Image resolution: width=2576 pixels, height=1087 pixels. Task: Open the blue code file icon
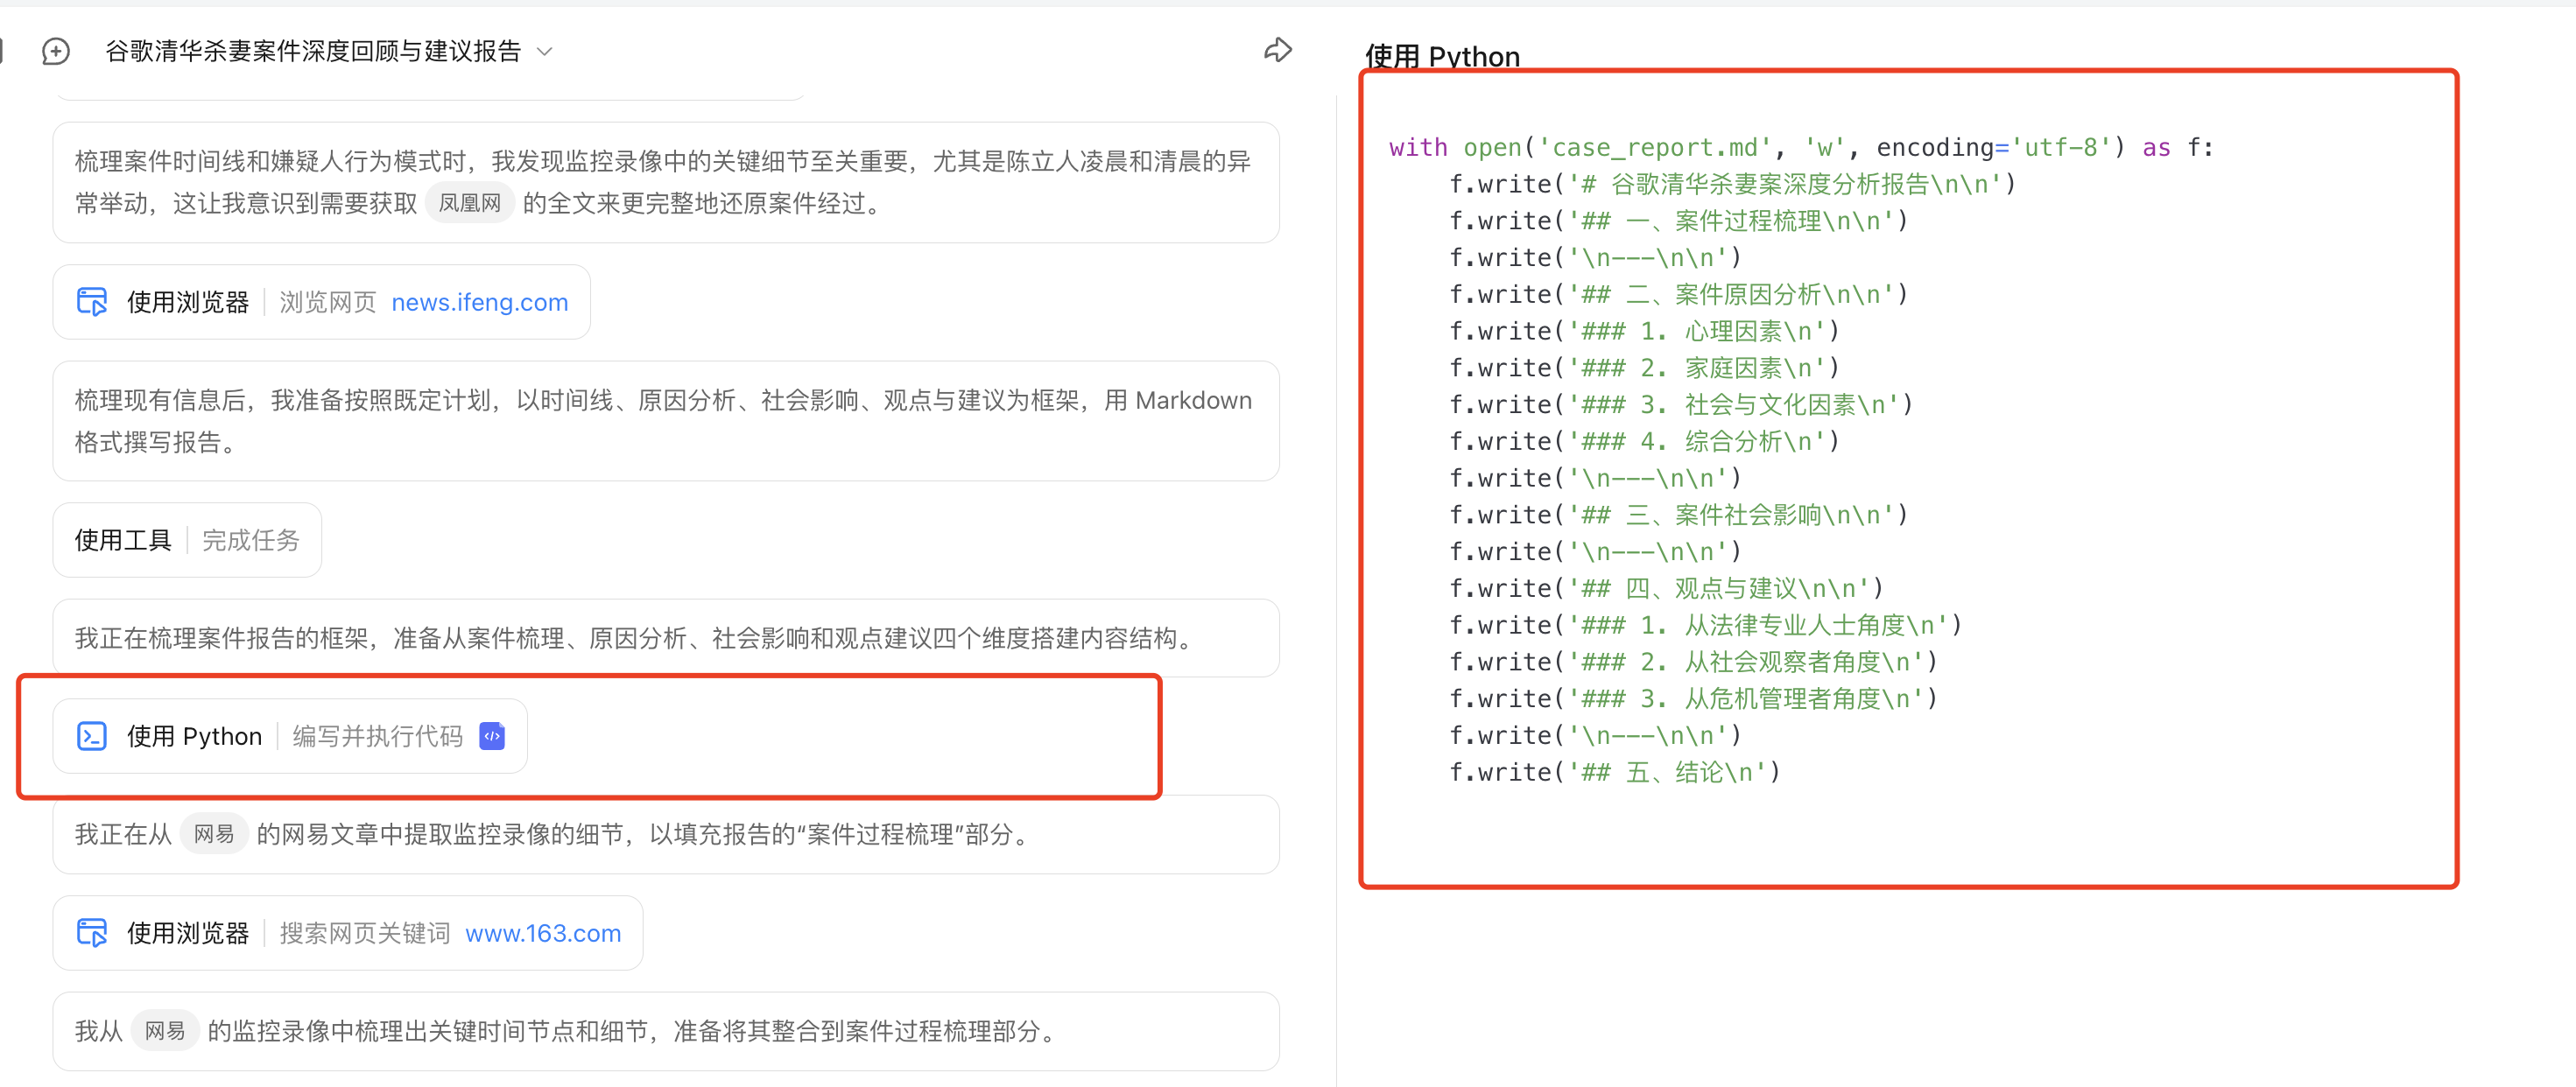(x=492, y=736)
